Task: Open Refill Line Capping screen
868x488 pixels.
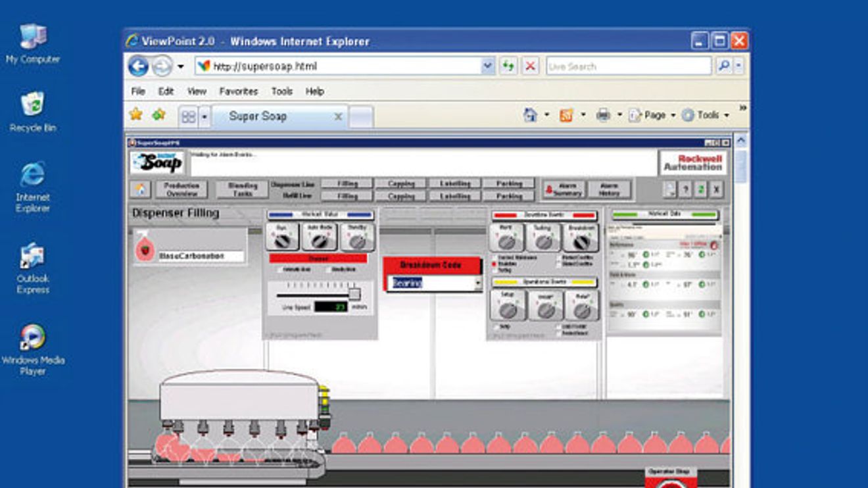Action: [x=401, y=196]
